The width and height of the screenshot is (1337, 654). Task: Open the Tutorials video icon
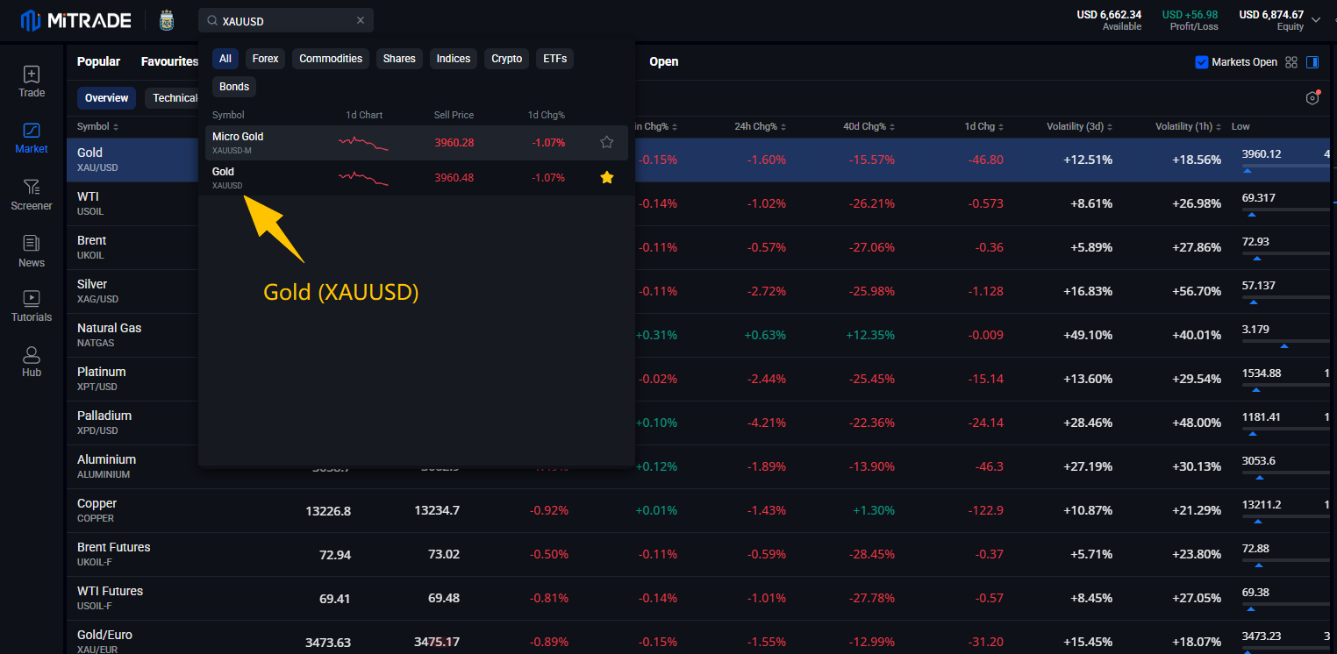[x=32, y=298]
